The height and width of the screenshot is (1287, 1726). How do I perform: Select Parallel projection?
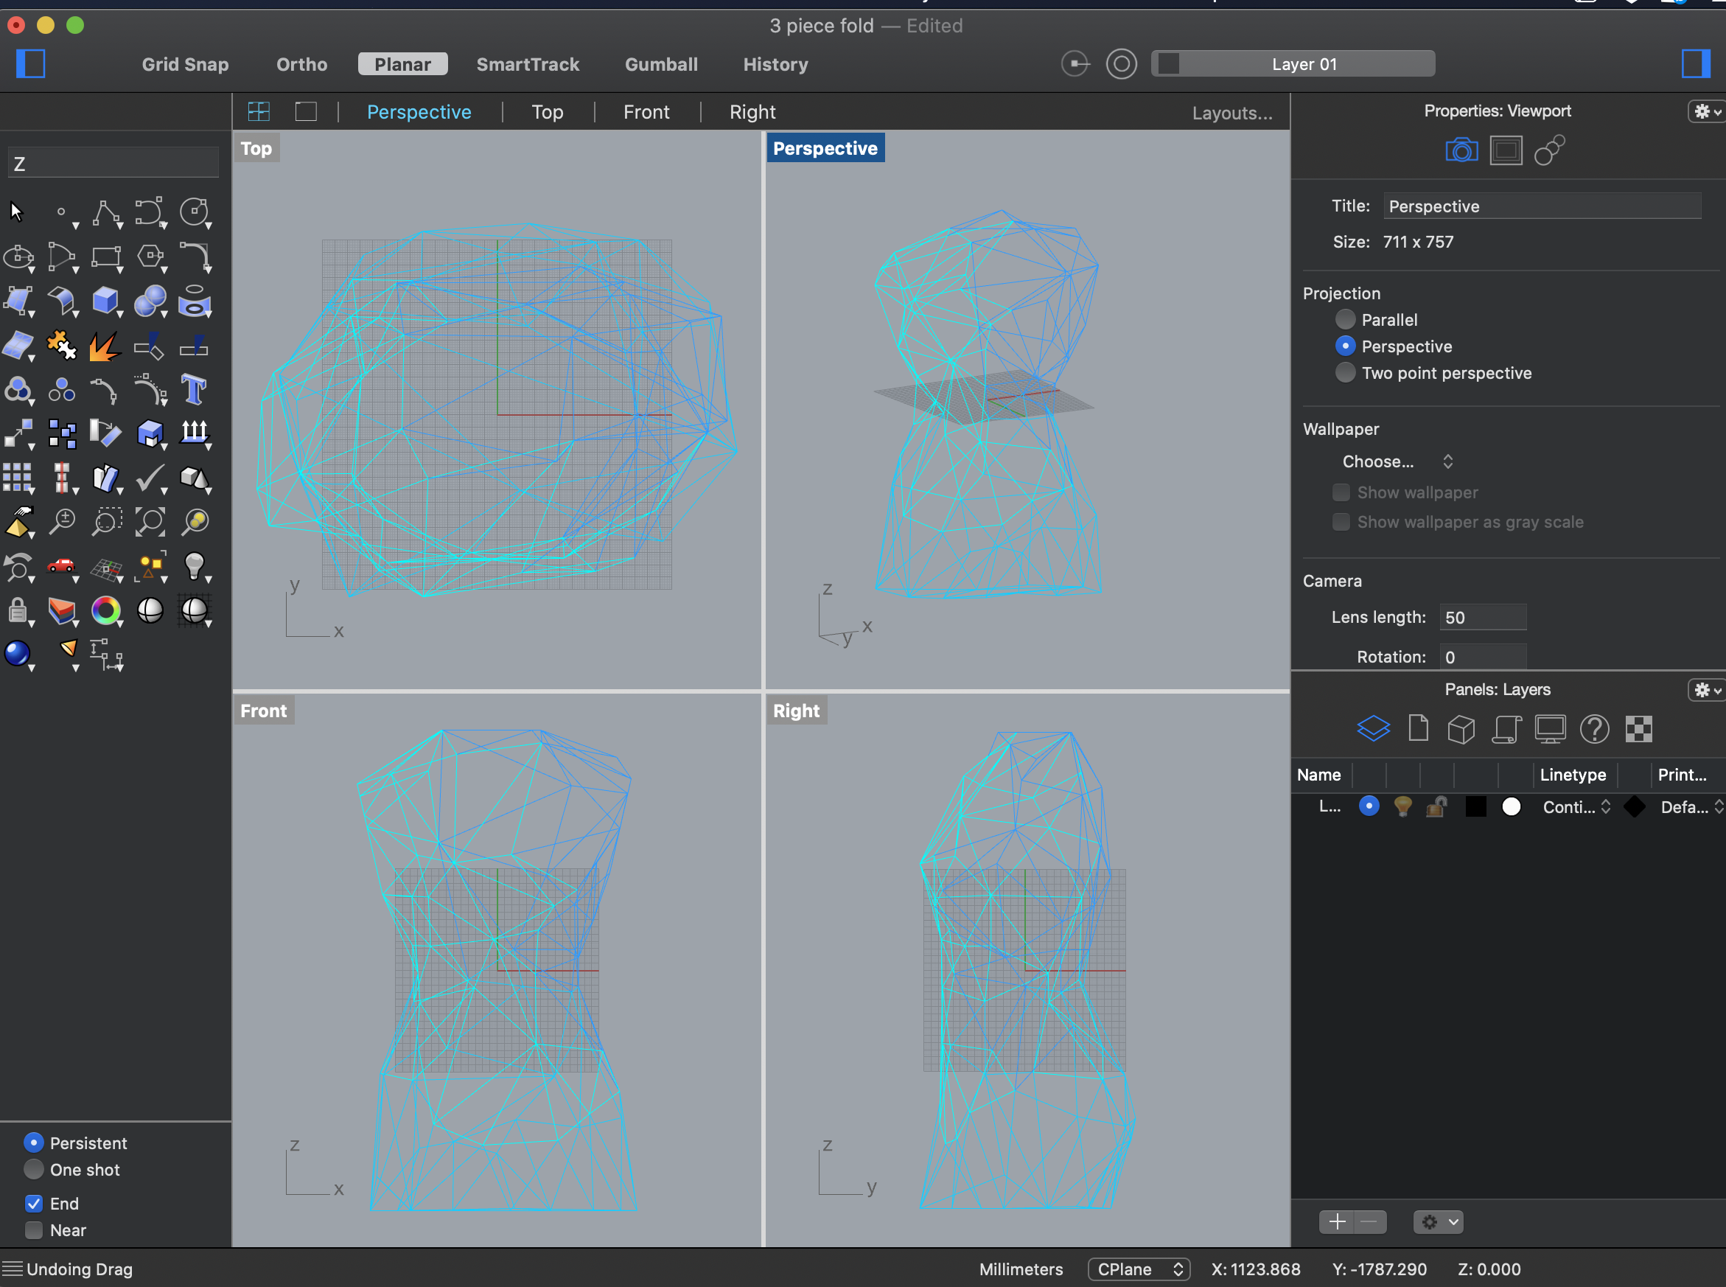[1345, 319]
